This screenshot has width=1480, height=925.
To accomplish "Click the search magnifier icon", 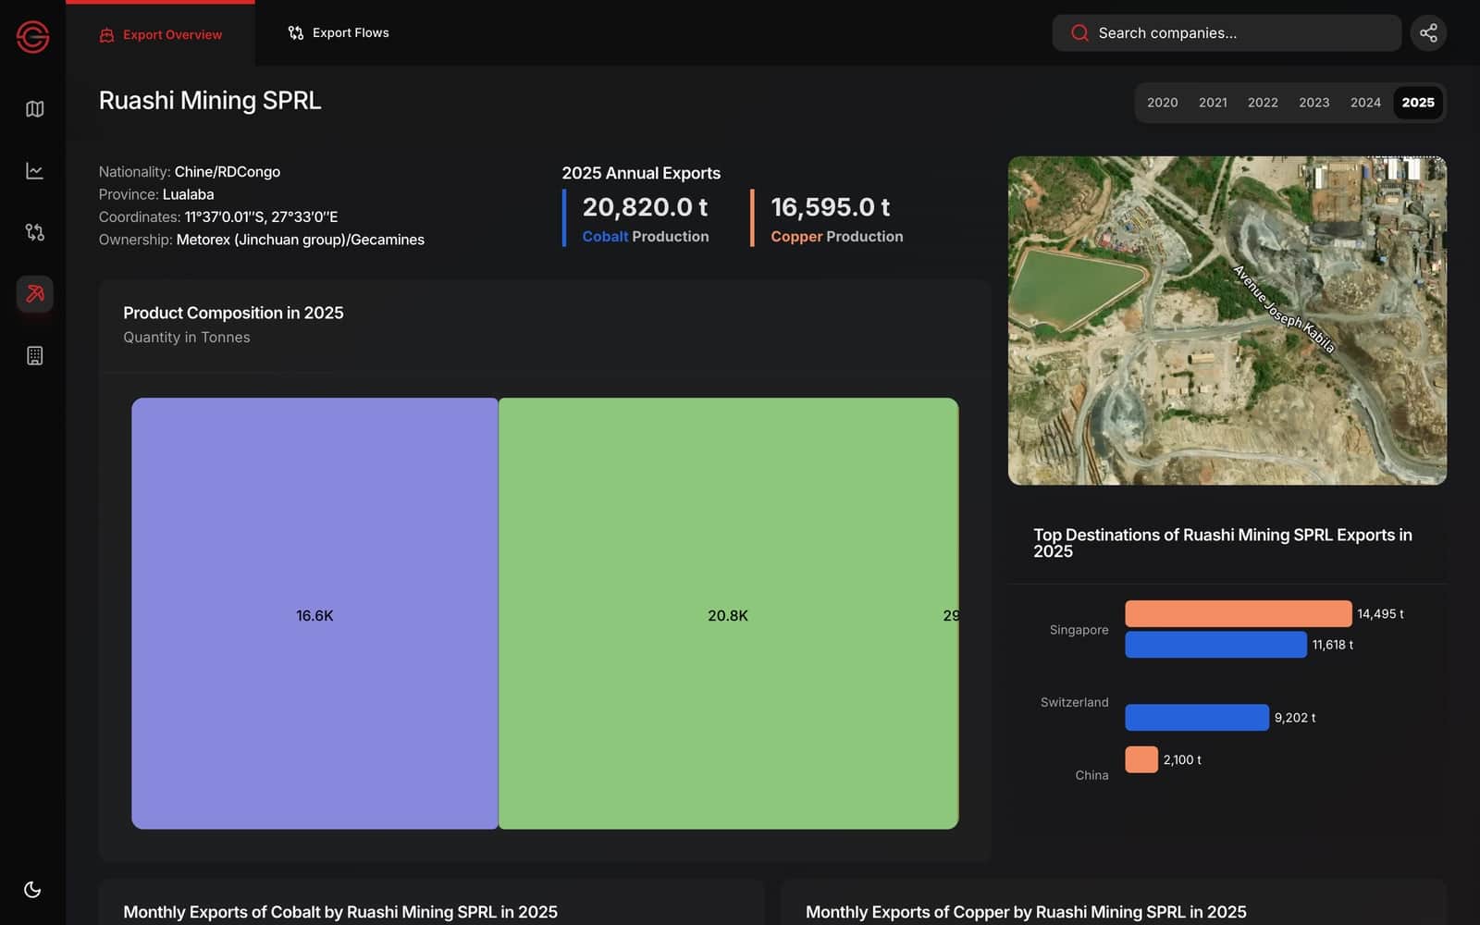I will (1079, 33).
